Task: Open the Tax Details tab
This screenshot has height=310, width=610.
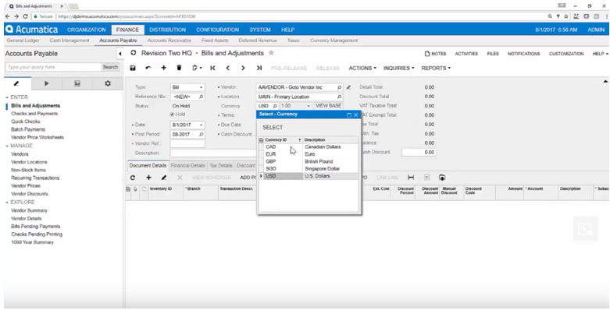Action: pos(221,165)
